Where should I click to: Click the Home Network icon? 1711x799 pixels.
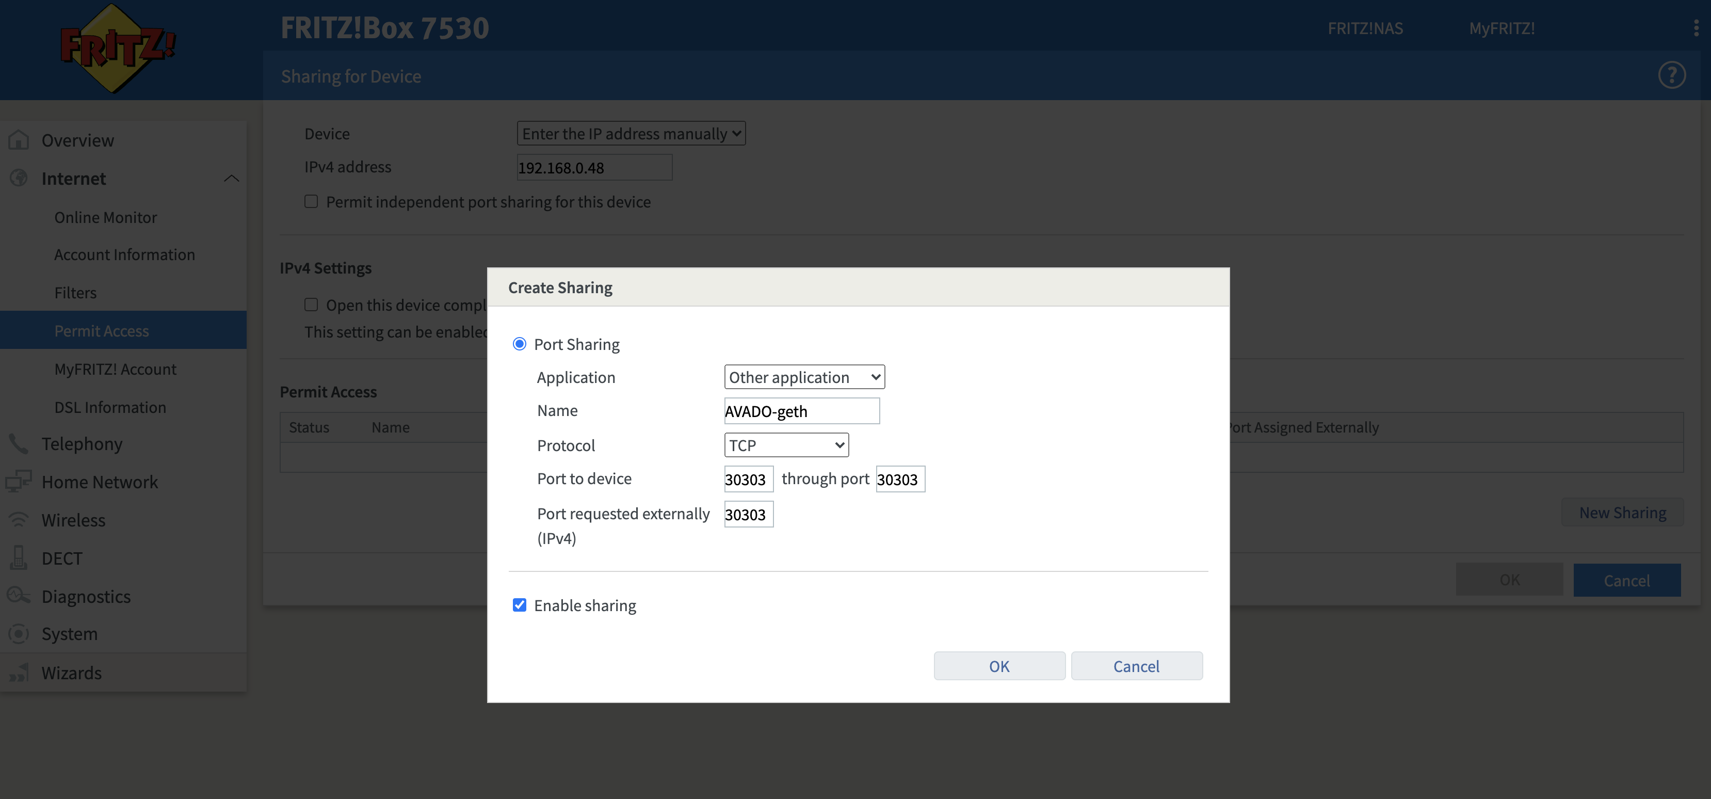19,482
